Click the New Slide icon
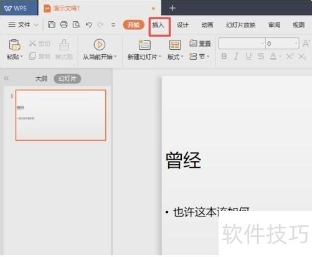 144,45
